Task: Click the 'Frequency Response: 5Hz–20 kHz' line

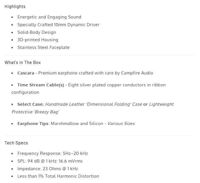Action: click(x=53, y=153)
